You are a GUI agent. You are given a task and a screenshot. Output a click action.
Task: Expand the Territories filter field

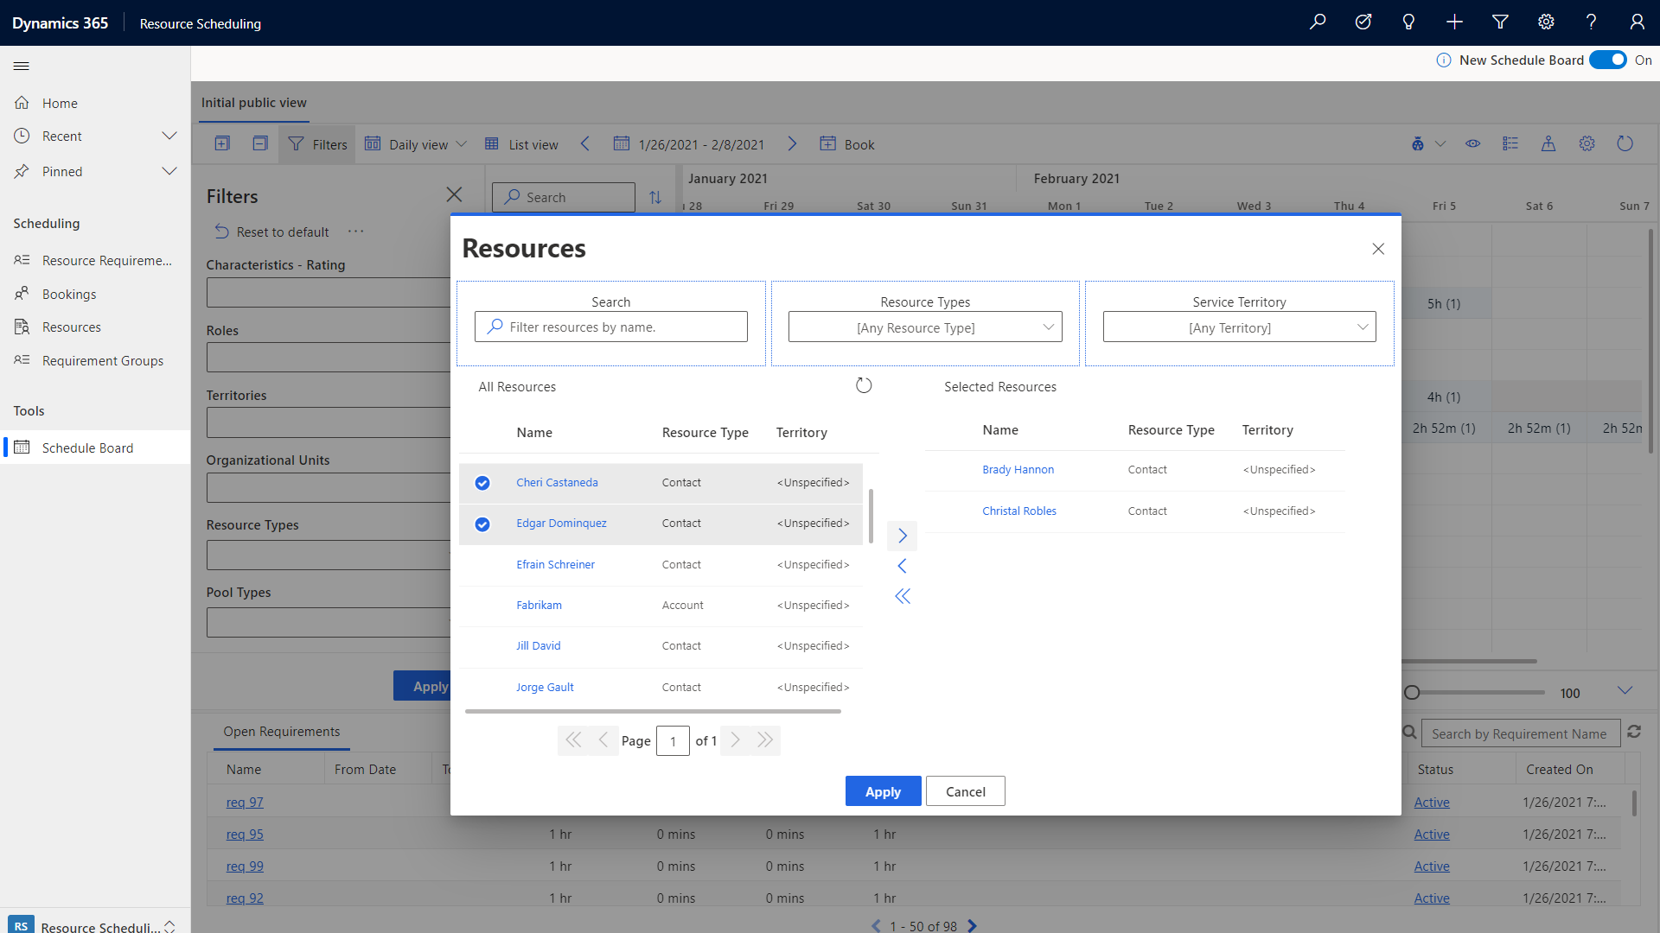(330, 422)
